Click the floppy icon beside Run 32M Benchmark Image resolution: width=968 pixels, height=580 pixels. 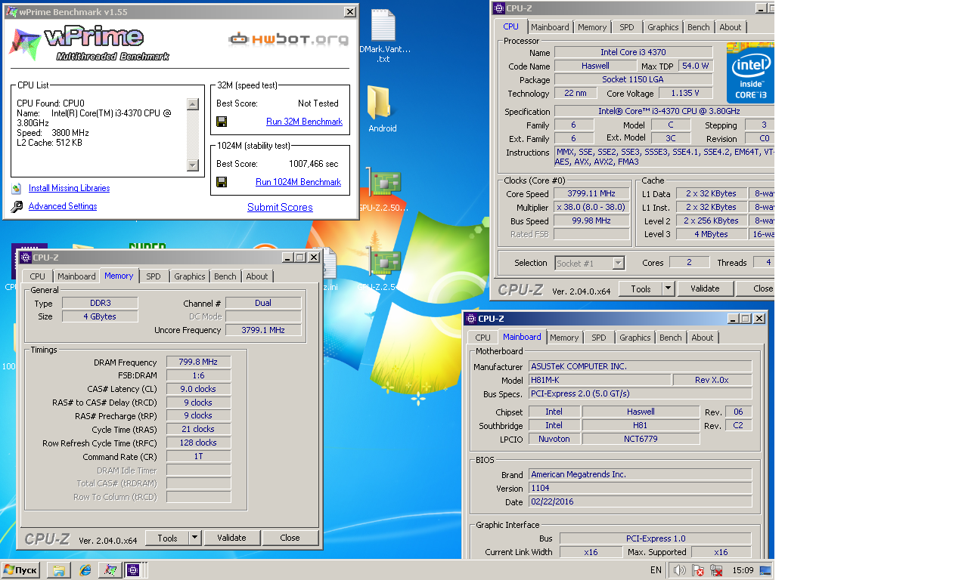222,122
